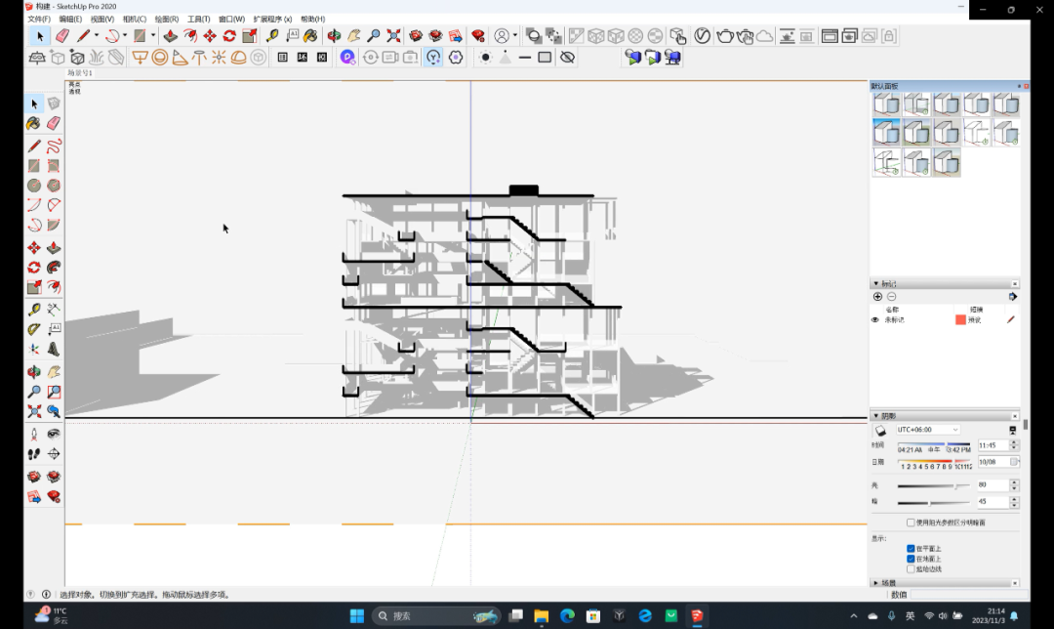This screenshot has height=629, width=1054.
Task: Open the 工具(T) menu
Action: 198,19
